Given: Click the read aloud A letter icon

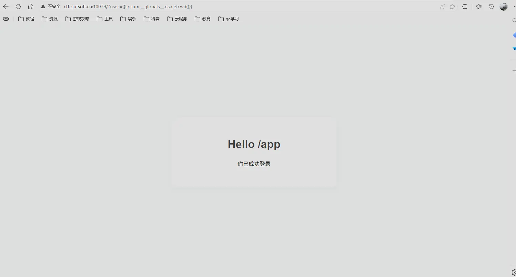Looking at the screenshot, I should (x=442, y=6).
